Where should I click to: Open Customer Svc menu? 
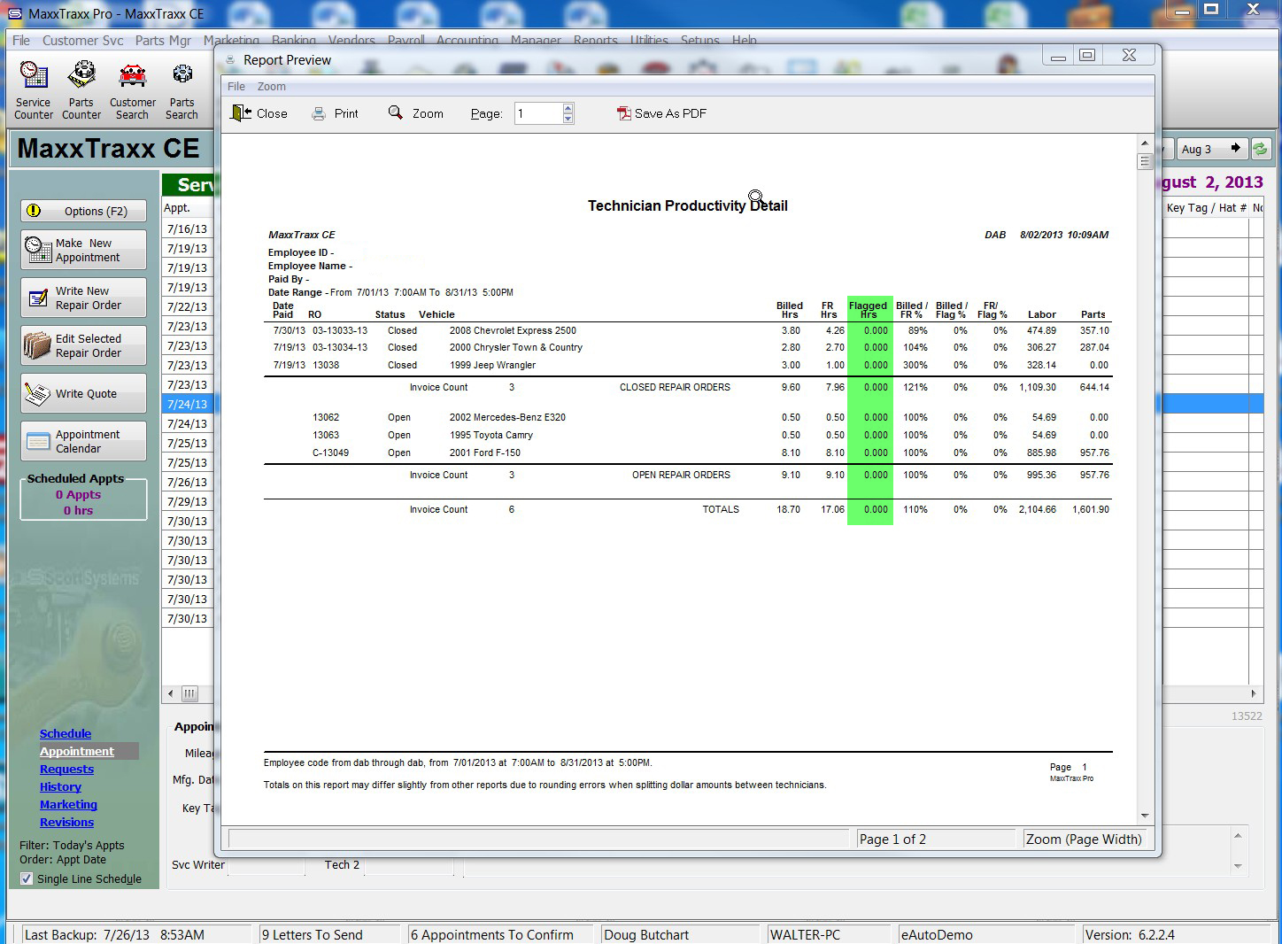pos(83,41)
